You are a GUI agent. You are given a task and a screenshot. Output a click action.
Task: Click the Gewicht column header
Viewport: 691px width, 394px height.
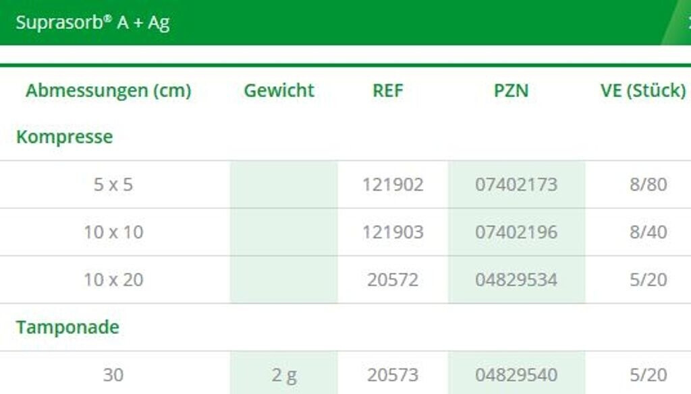pos(279,90)
